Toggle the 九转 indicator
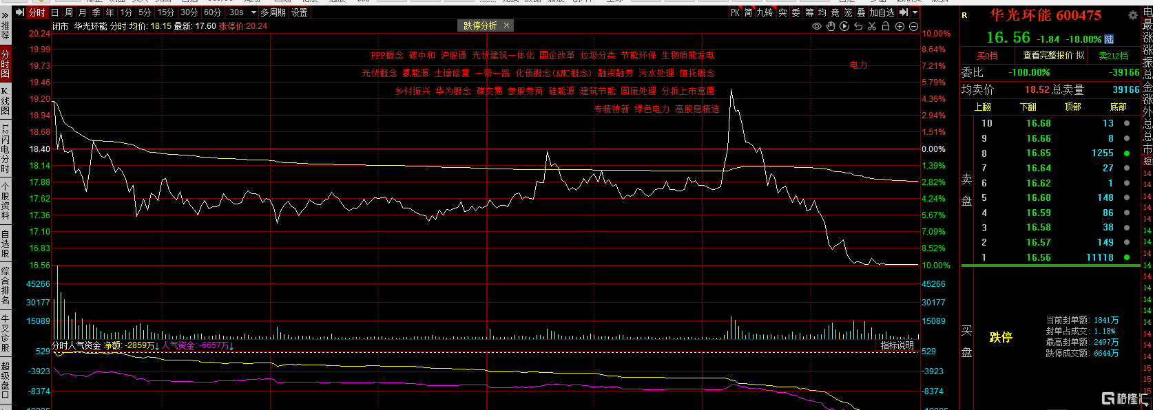This screenshot has width=1153, height=410. 765,12
